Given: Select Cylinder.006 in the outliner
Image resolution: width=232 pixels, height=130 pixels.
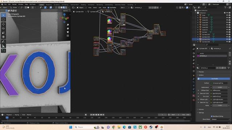Looking at the screenshot, I should coord(206,42).
